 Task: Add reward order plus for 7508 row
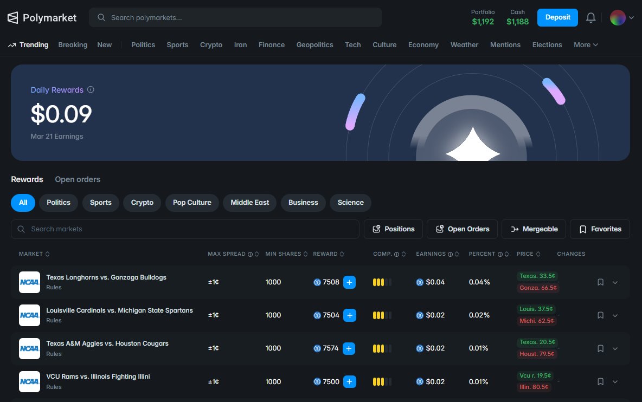(x=349, y=282)
